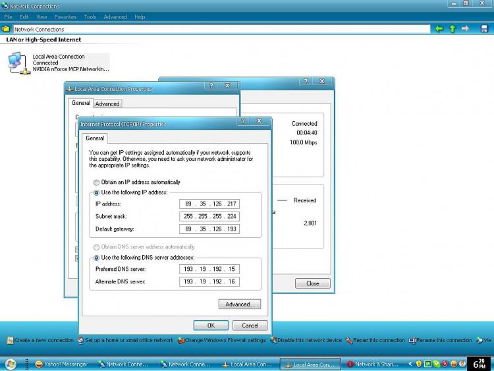494x371 pixels.
Task: Open the Help menu
Action: [140, 16]
